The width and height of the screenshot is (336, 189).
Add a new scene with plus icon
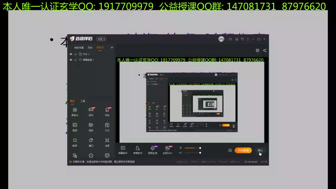[112, 48]
